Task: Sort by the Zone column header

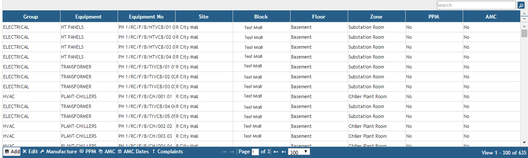Action: pyautogui.click(x=376, y=17)
